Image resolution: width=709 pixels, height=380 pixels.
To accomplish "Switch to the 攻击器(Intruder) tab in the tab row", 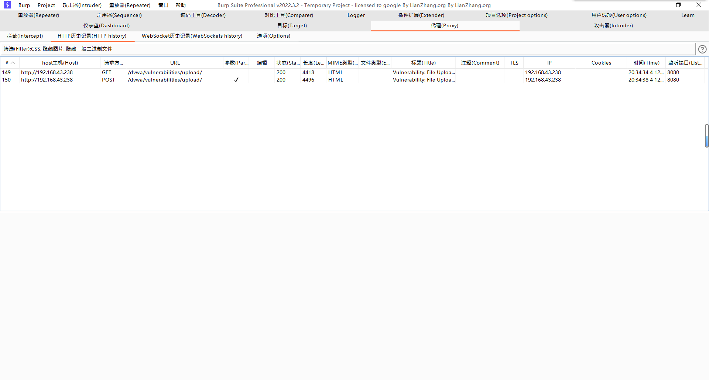I will 613,25.
